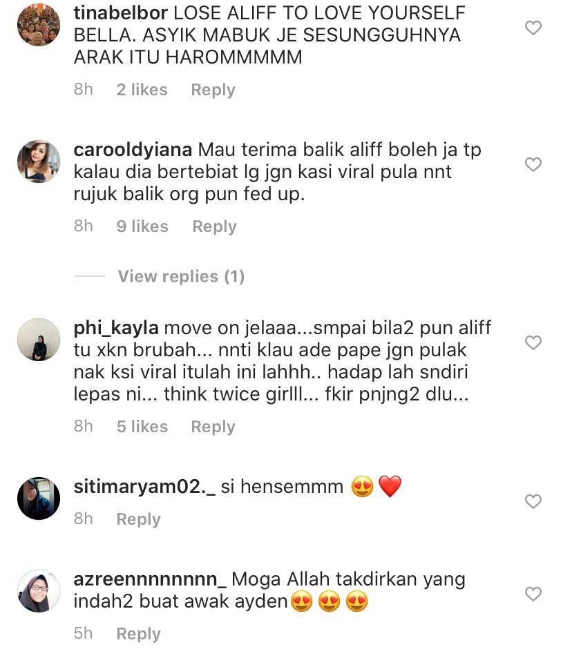The width and height of the screenshot is (572, 658).
Task: Open sitimaryam02._ profile avatar
Action: tap(39, 498)
